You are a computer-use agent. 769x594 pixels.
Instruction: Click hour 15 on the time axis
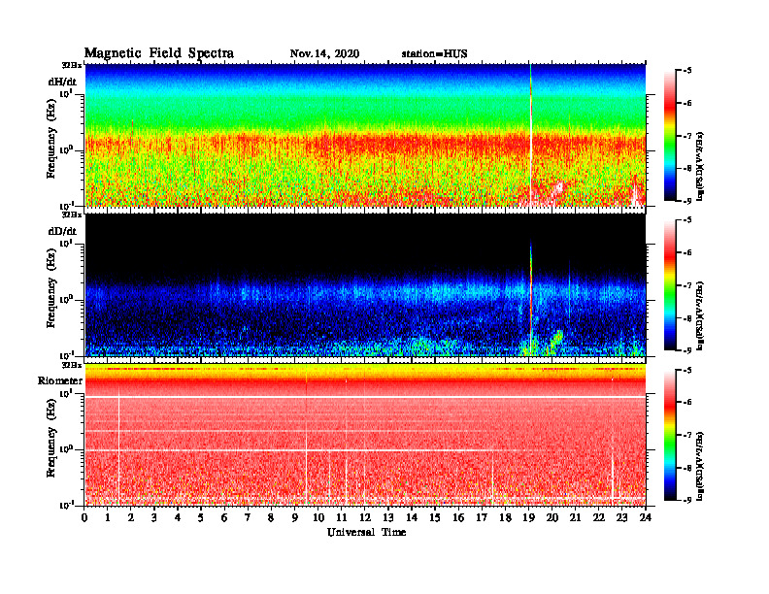(435, 517)
